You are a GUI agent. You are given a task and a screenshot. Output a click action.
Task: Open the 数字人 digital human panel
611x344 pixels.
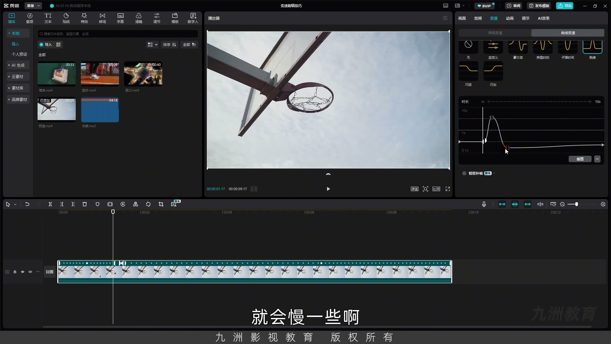193,18
